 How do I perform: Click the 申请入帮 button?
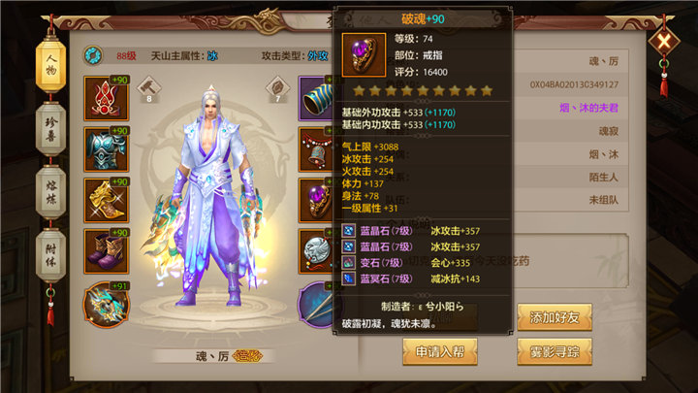coord(440,351)
